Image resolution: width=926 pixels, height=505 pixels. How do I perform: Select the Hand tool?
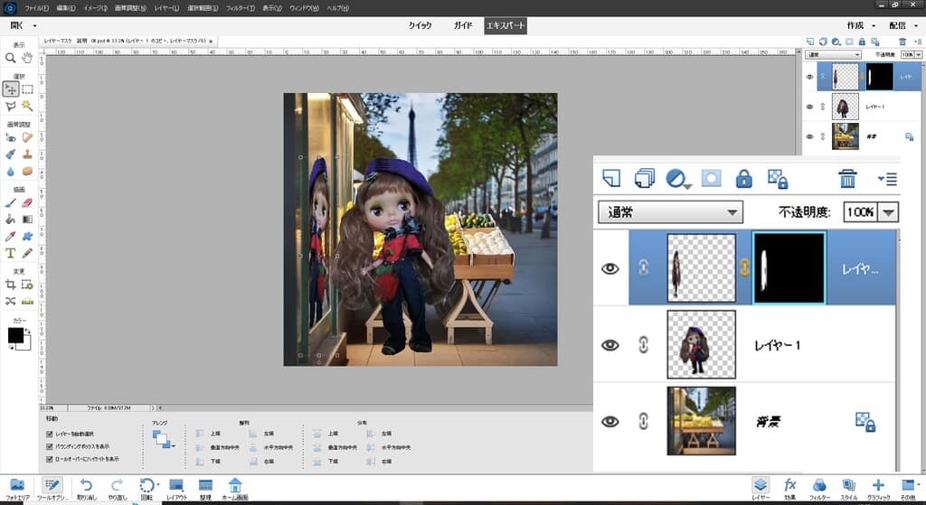(27, 57)
